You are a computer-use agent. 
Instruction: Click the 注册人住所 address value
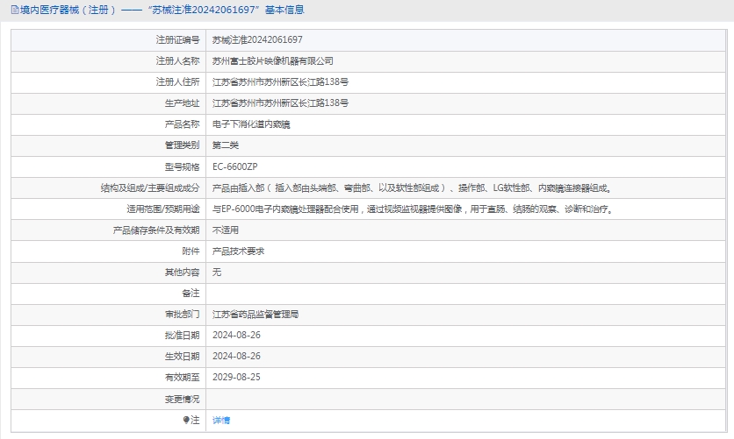pyautogui.click(x=280, y=82)
